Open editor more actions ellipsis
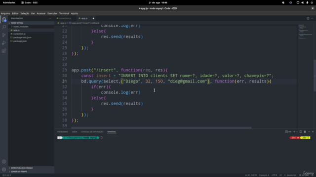Screen dimensions: 316x177 (312, 18)
